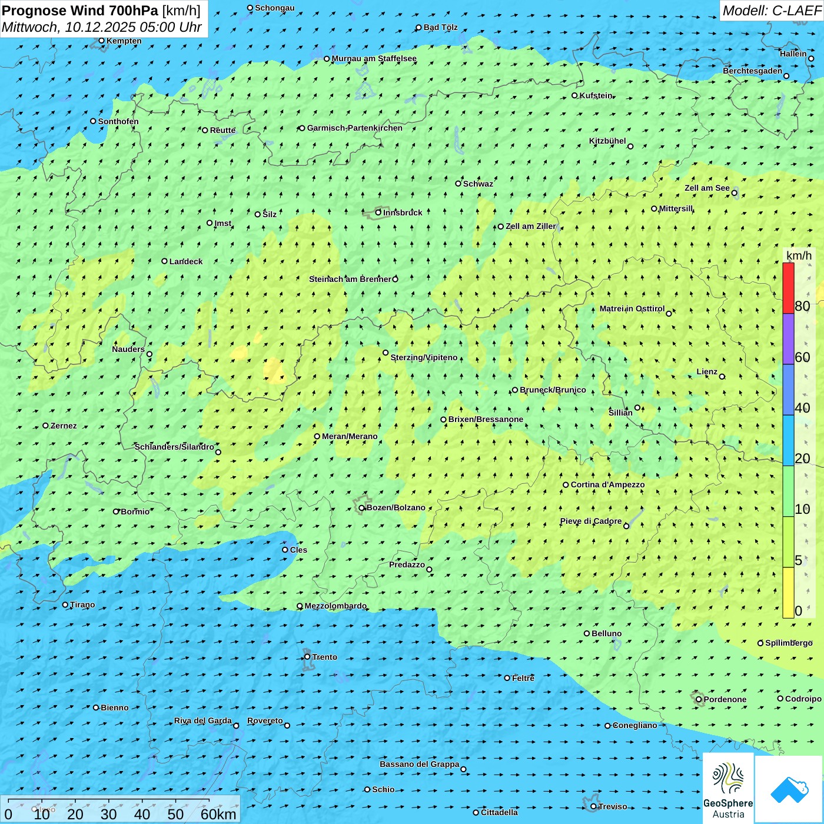Select the Lienz location marker
824x824 pixels.
[722, 377]
